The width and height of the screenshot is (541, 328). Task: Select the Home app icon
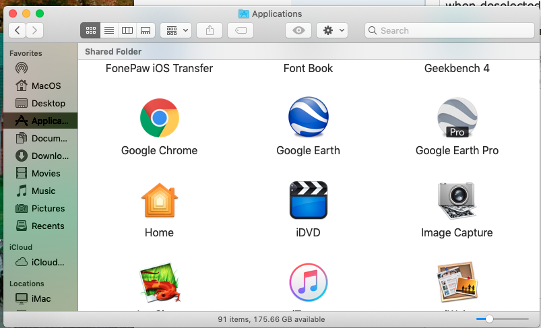pos(160,201)
